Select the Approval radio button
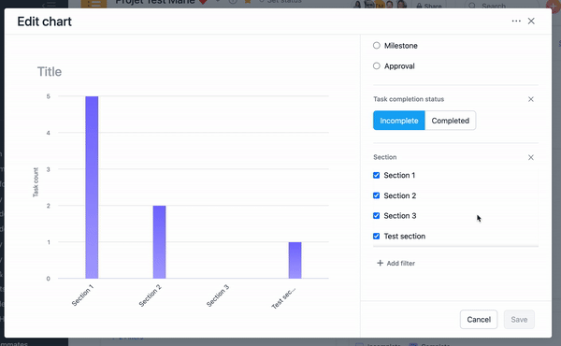Screen dimensions: 561x346 [x=377, y=65]
